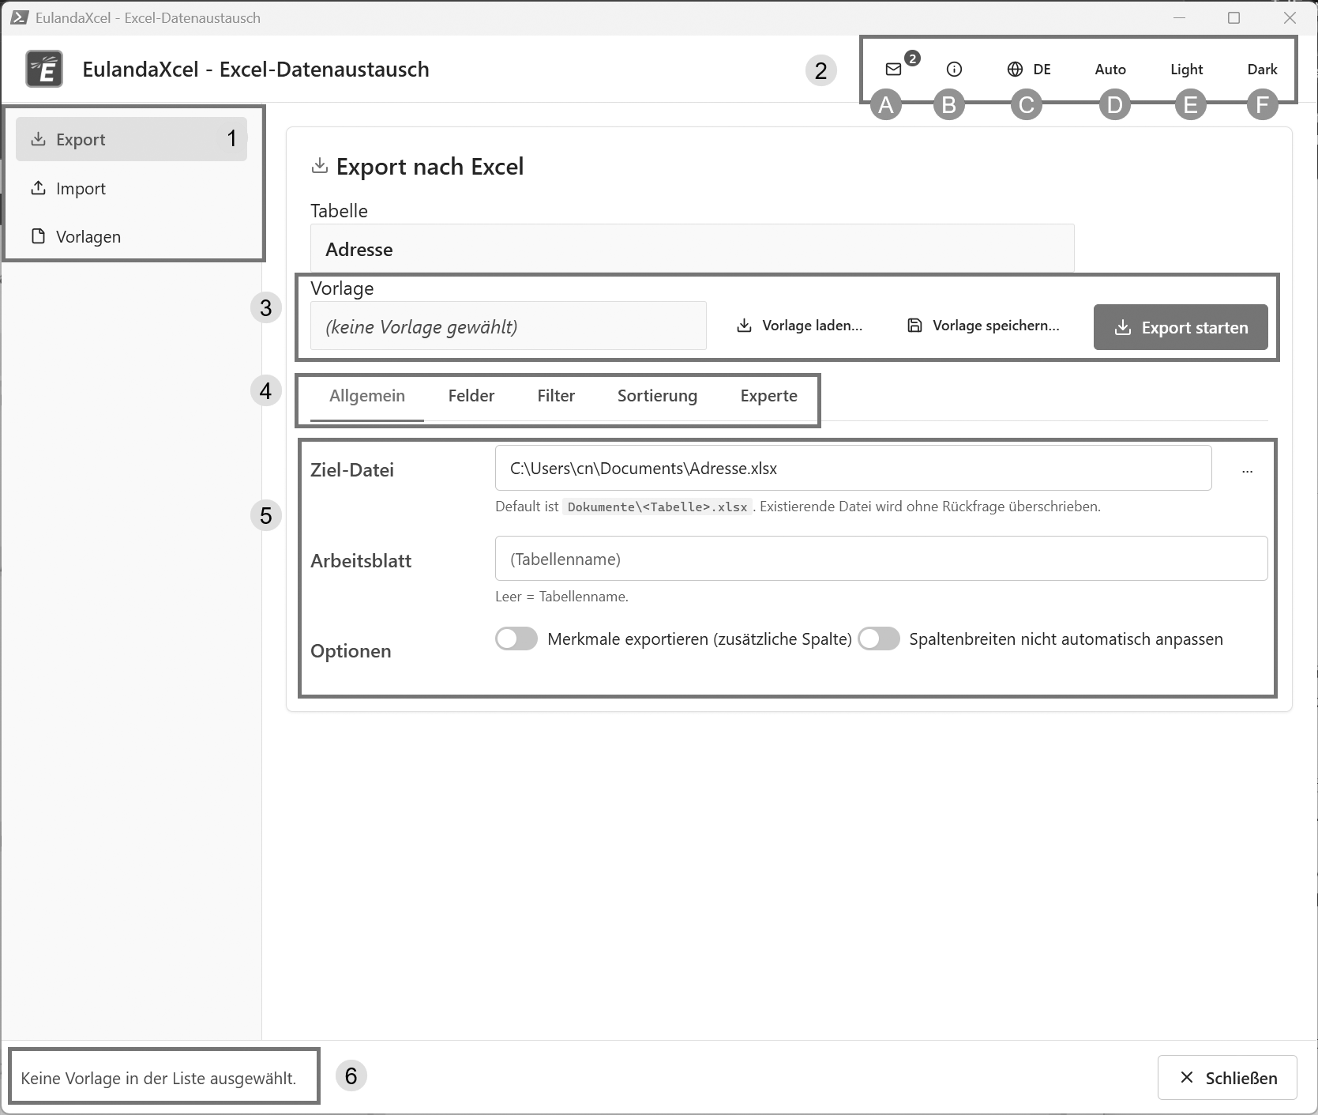The height and width of the screenshot is (1115, 1318).
Task: Minimize the EulandaXcel window
Action: [1179, 17]
